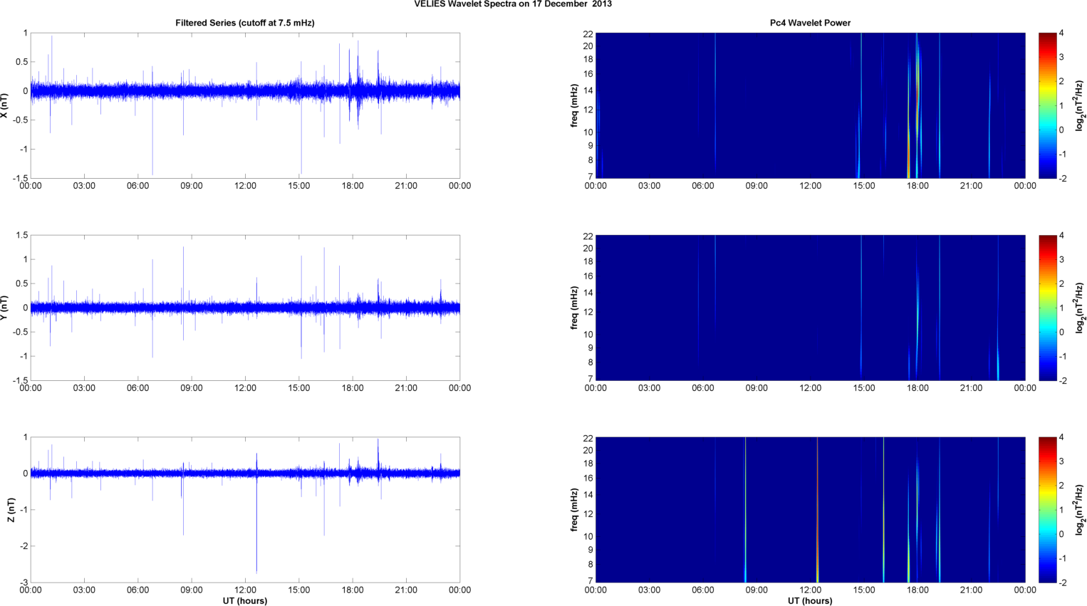Select the Z component filtered series plot

click(245, 510)
